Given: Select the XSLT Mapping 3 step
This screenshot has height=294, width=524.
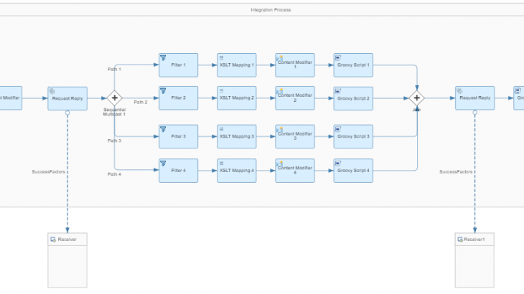Looking at the screenshot, I should (x=237, y=136).
